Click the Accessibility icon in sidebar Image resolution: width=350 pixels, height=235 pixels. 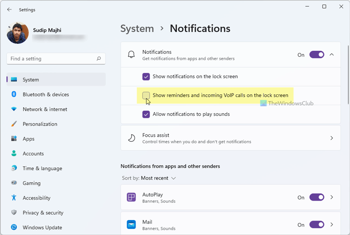click(x=14, y=198)
